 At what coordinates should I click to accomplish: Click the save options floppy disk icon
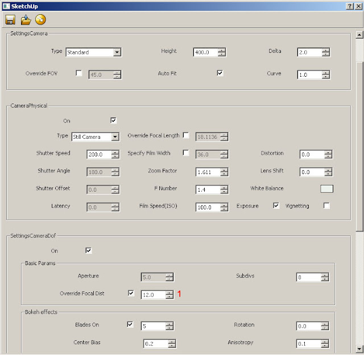pos(10,20)
